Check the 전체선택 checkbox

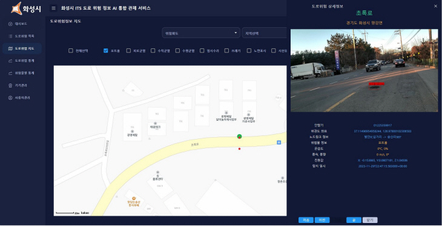pyautogui.click(x=71, y=51)
